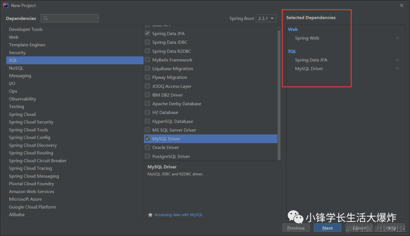Screen dimensions: 410x236
Task: Select the SQL category
Action: coord(75,60)
